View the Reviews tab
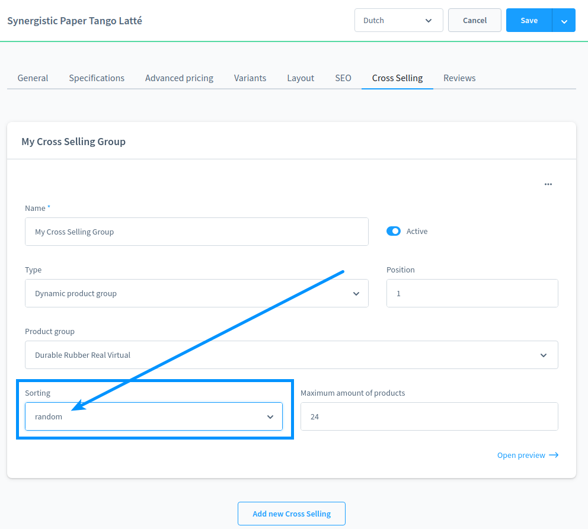Screen dimensions: 588x529 [459, 78]
